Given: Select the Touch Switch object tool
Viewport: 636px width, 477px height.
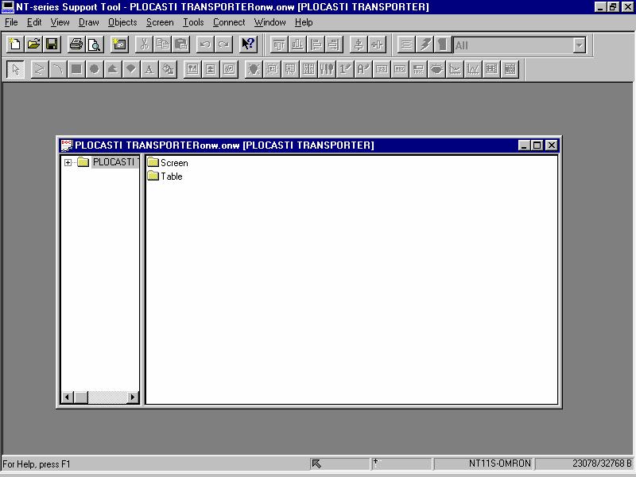Looking at the screenshot, I should [x=272, y=69].
